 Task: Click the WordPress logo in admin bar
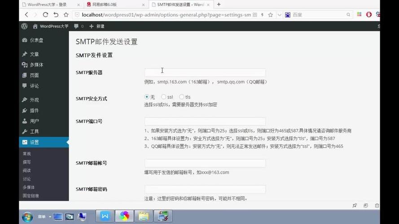coord(24,26)
